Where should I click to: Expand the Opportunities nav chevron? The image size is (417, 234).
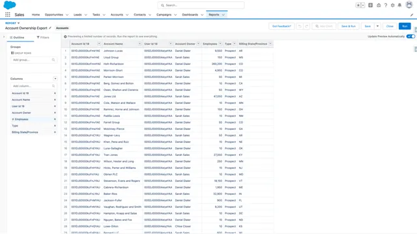pos(67,15)
